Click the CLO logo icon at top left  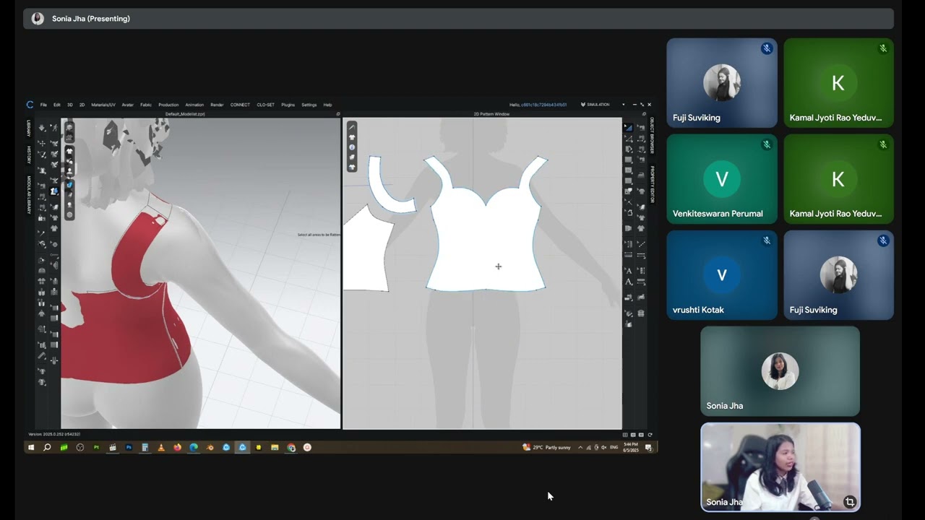pyautogui.click(x=30, y=105)
